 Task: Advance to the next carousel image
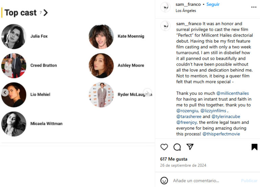click(x=147, y=92)
